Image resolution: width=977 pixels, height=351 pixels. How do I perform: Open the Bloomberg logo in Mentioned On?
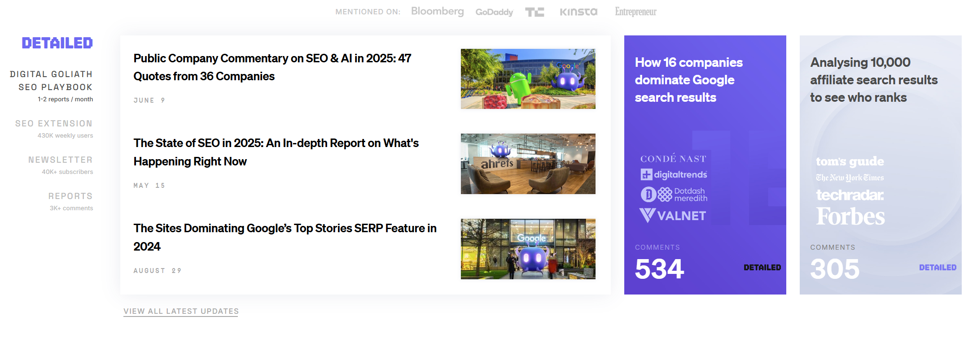pos(438,11)
